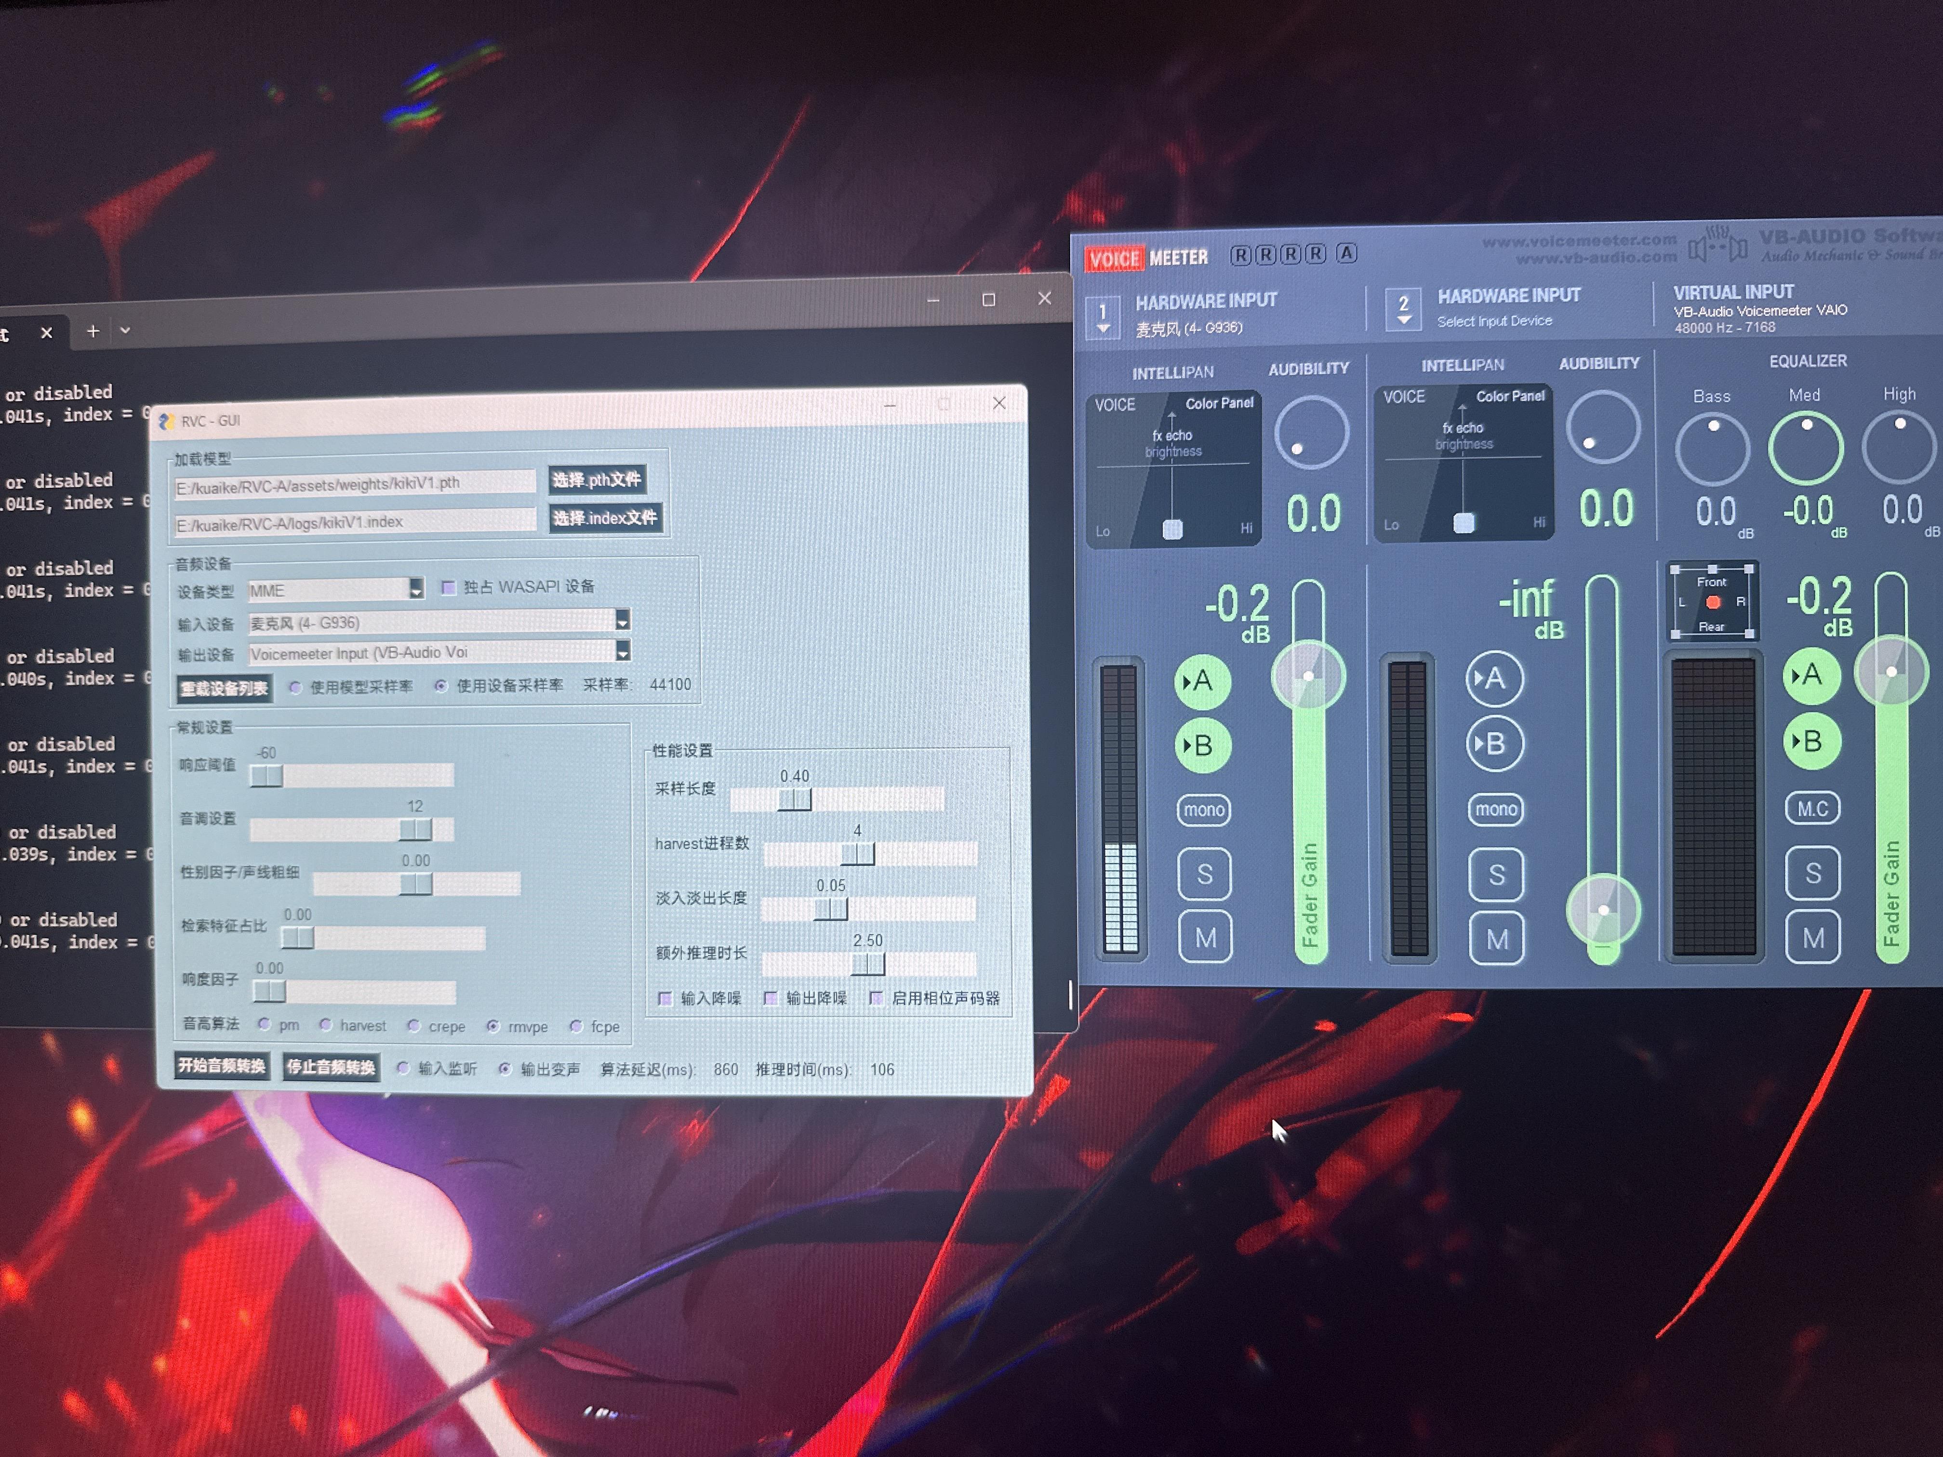Viewport: 1943px width, 1457px height.
Task: Open terminal tab dropdown chevron
Action: coord(126,330)
